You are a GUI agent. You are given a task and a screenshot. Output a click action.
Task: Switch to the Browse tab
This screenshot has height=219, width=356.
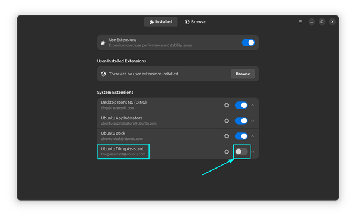pos(195,22)
